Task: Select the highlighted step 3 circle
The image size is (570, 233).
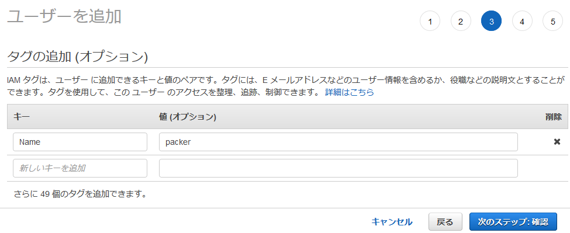Action: pyautogui.click(x=491, y=21)
